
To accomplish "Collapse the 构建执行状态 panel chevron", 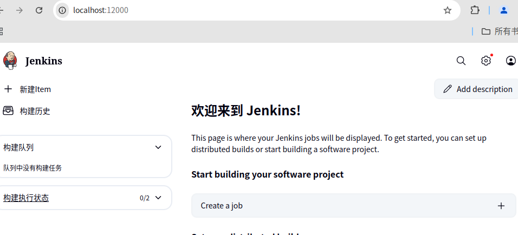I will (x=158, y=198).
